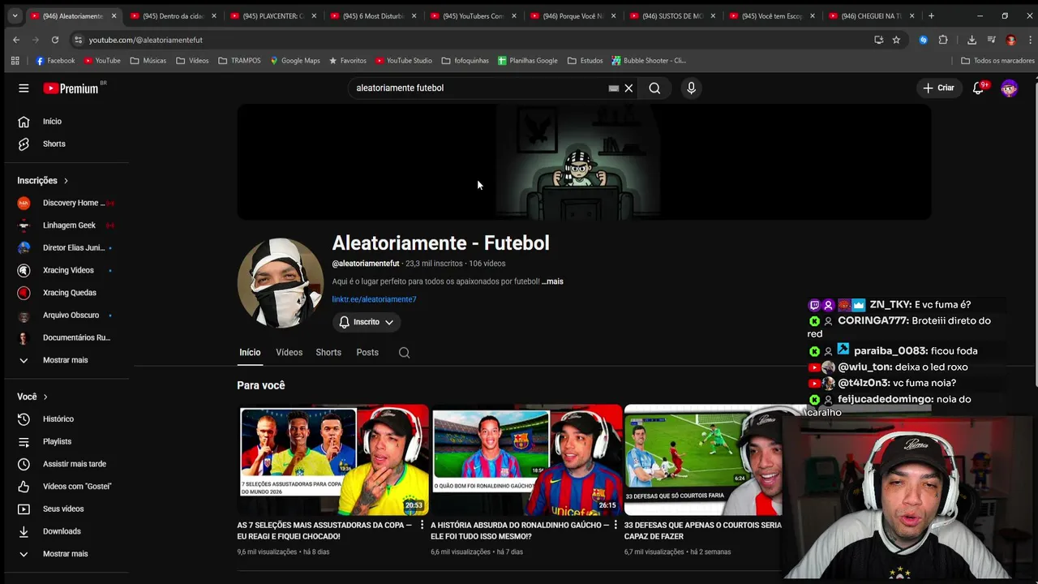Screen dimensions: 1038x584
Task: Open the 33 Defesas Courtois video title
Action: pyautogui.click(x=703, y=530)
